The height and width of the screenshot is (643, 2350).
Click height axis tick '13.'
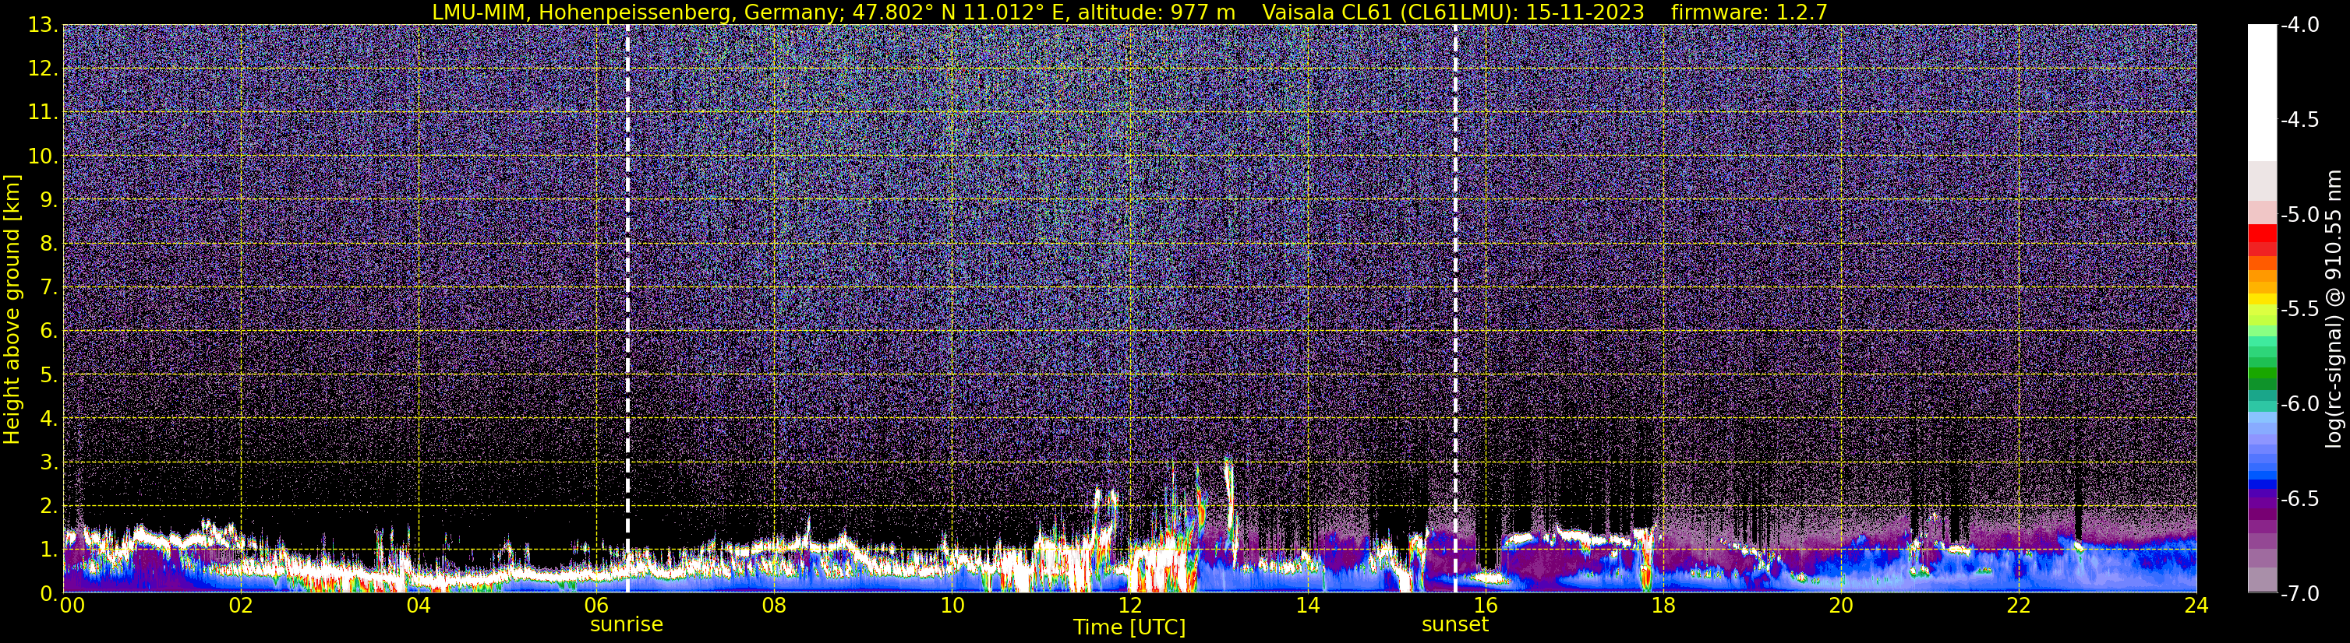click(43, 26)
